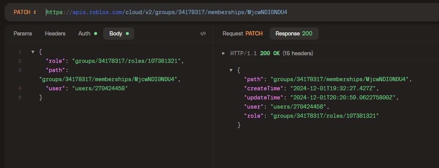Select the Body tab
439x168 pixels.
[119, 34]
